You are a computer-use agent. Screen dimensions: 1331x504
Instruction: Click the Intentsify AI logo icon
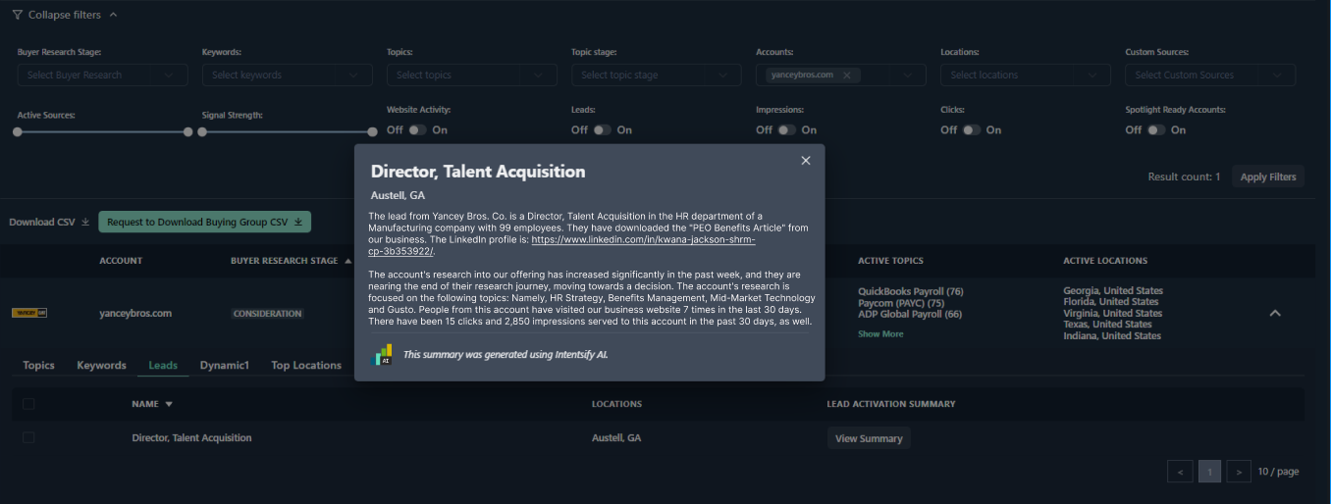(381, 354)
